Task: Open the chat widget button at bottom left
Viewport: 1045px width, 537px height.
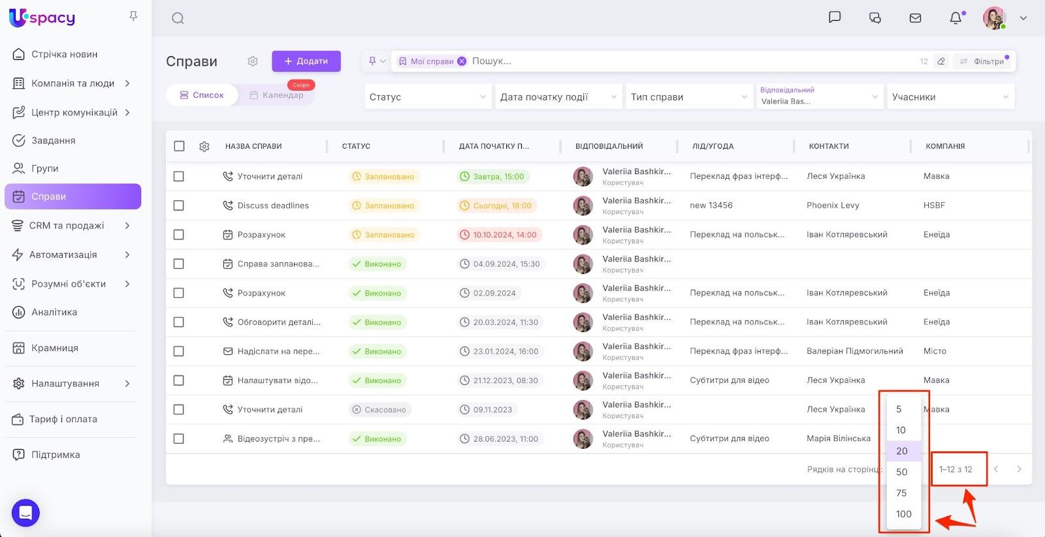Action: pyautogui.click(x=25, y=513)
